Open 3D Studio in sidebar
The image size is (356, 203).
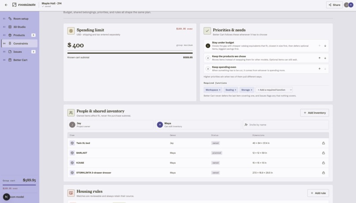tap(19, 27)
